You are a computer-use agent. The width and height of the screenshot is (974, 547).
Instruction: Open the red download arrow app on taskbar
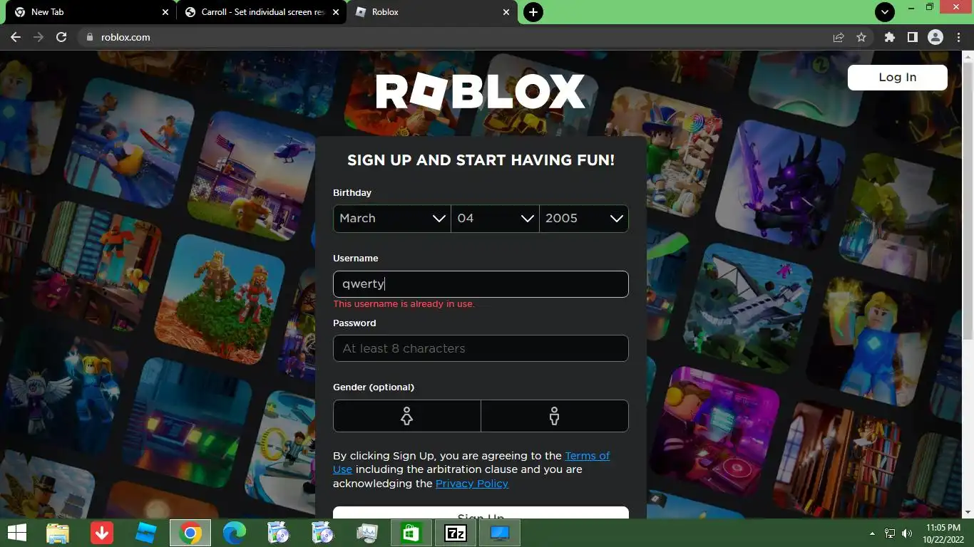(x=102, y=533)
